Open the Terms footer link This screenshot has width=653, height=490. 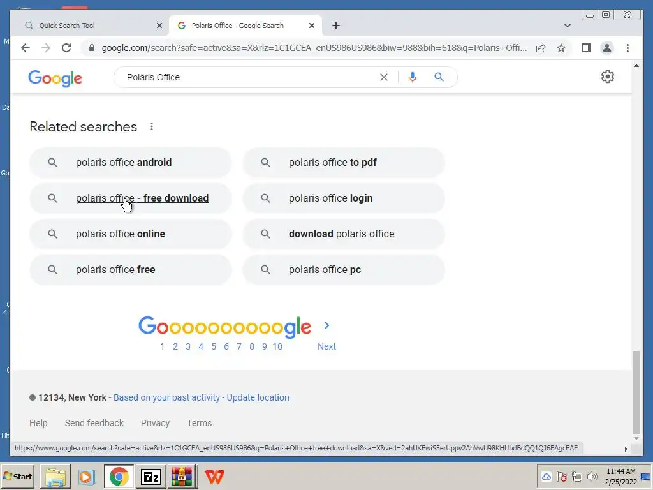(199, 423)
